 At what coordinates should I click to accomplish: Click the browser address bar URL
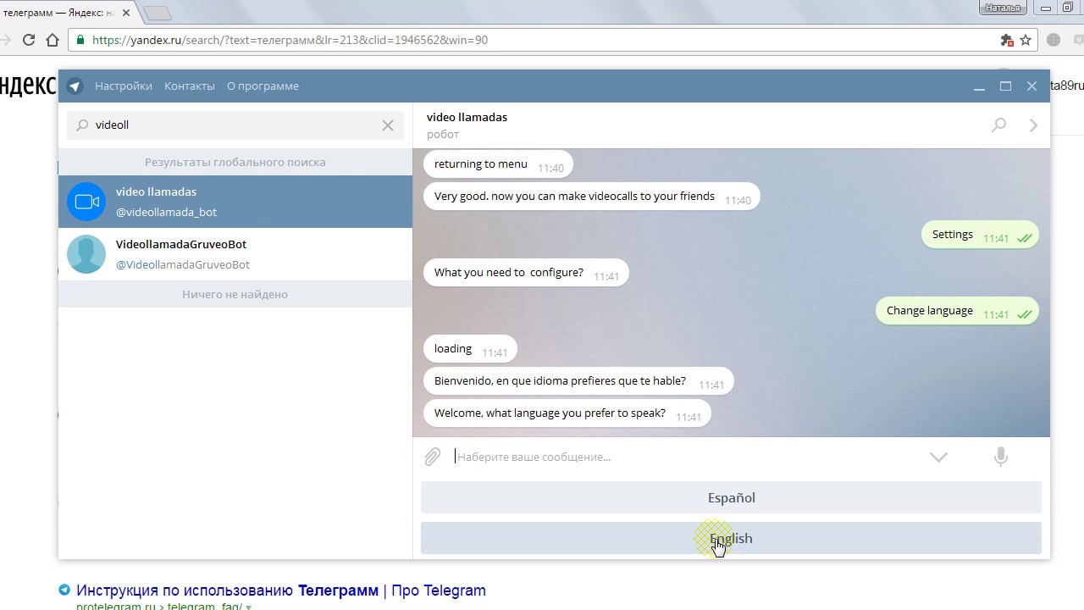click(290, 40)
